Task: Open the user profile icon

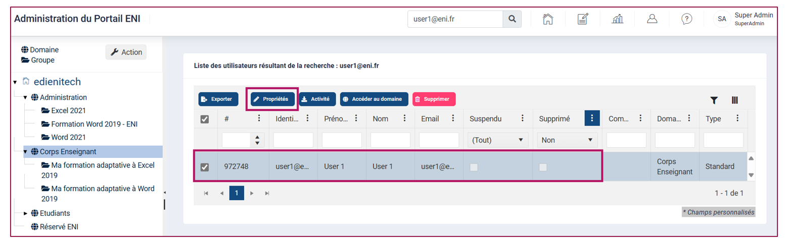Action: pos(652,19)
